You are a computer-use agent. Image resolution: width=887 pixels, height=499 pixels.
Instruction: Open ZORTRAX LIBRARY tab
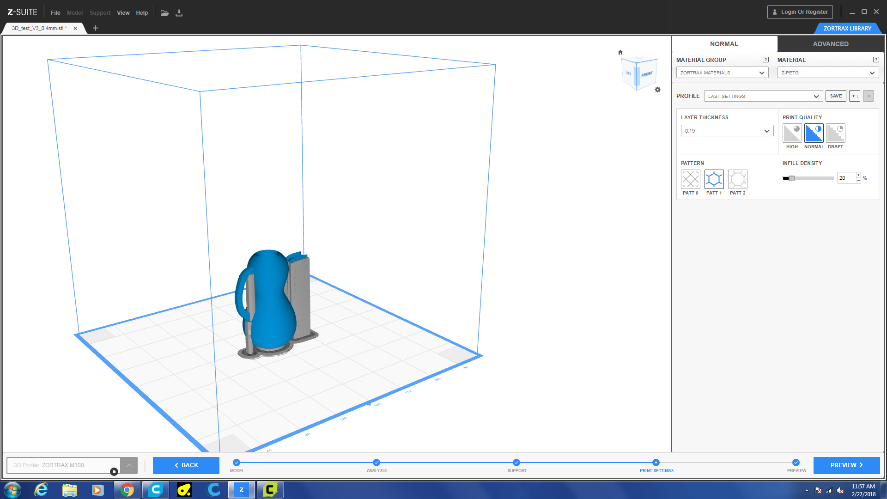pos(847,28)
